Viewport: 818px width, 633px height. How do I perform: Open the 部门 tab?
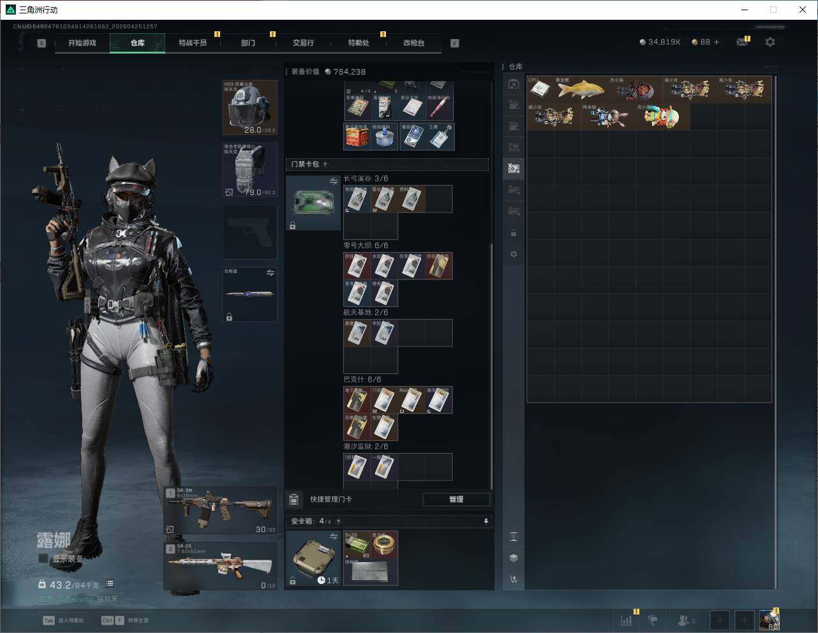pos(248,43)
